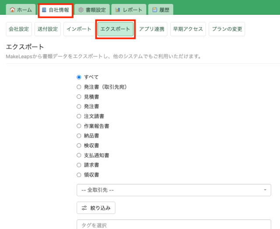Click the history icon in 履歴 tab
Viewport: 280px width, 229px height.
click(155, 10)
